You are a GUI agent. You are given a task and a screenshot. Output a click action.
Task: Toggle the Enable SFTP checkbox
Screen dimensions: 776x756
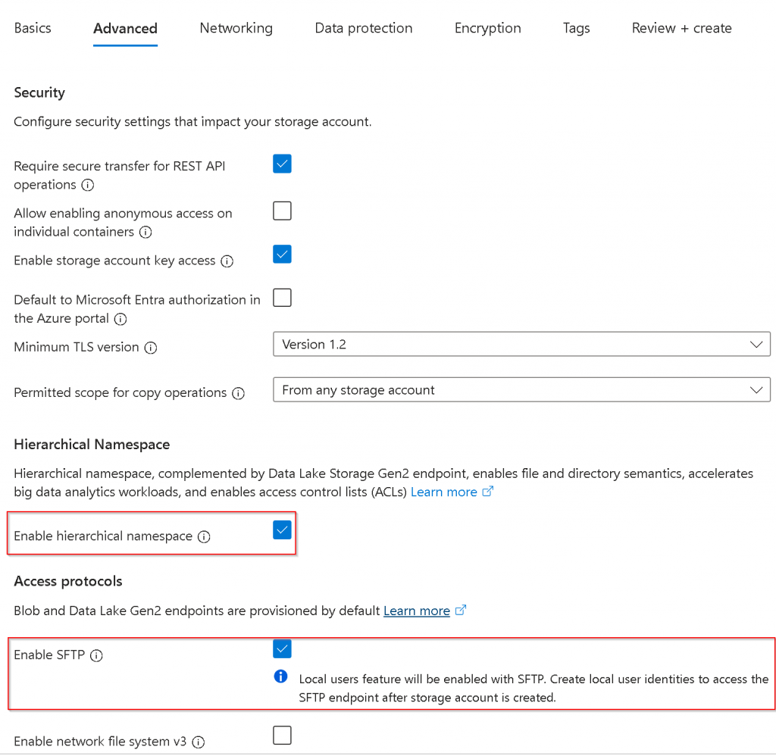click(282, 649)
